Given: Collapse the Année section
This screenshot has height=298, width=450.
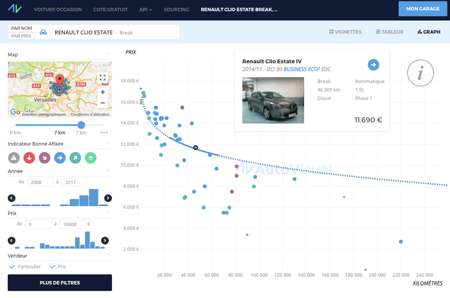Looking at the screenshot, I should coord(108,170).
